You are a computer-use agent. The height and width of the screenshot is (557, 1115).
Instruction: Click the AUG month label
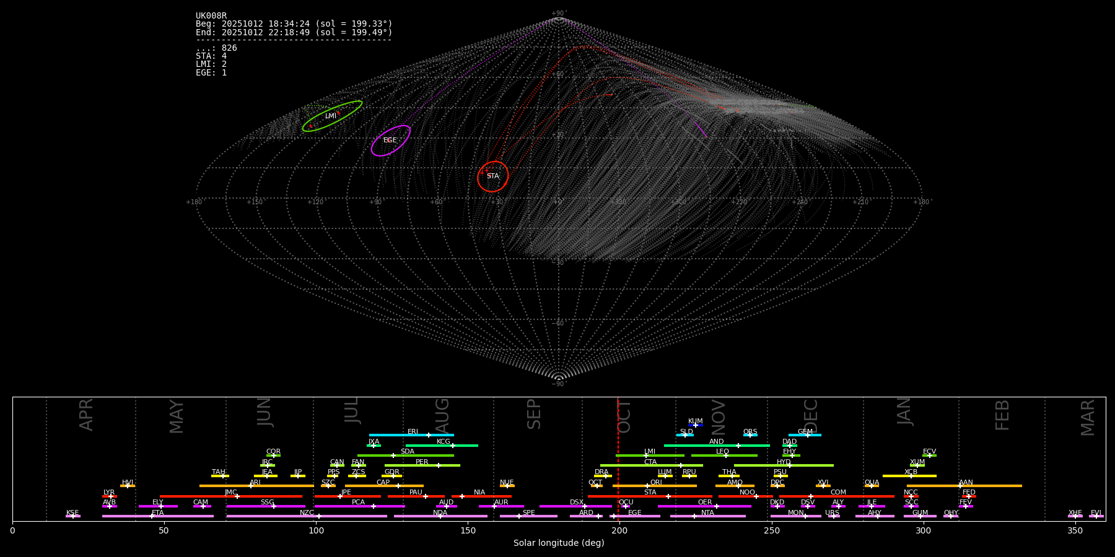pos(442,416)
